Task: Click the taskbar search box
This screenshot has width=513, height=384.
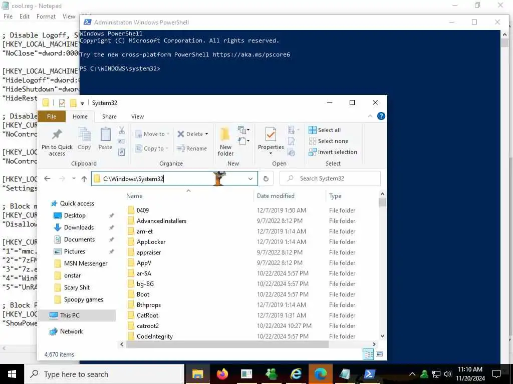Action: [104, 374]
